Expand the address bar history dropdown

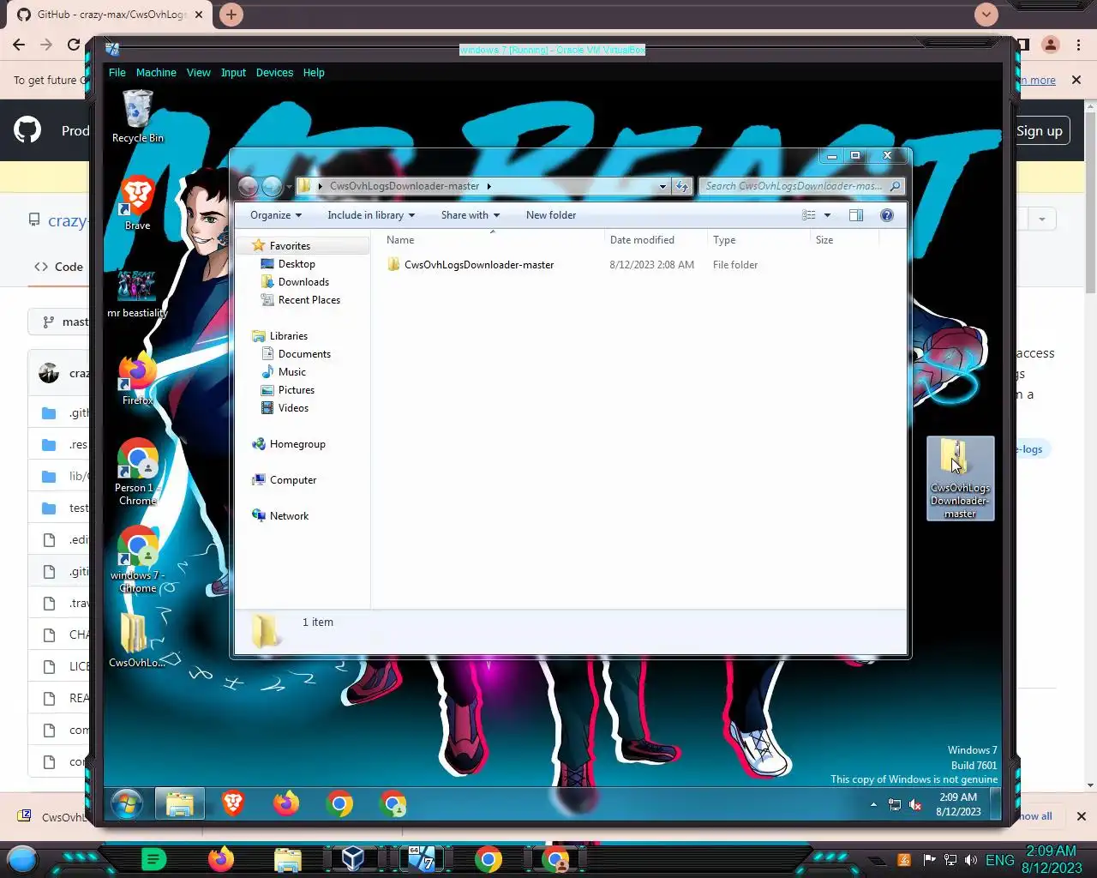click(662, 186)
